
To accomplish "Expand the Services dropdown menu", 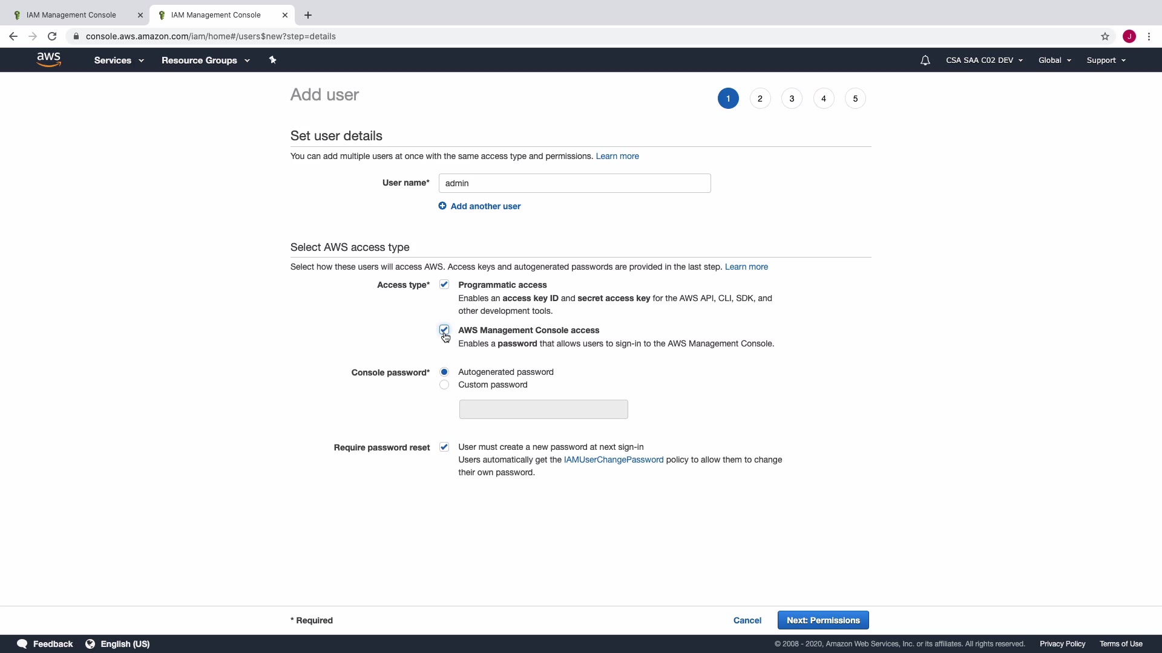I will click(x=119, y=60).
